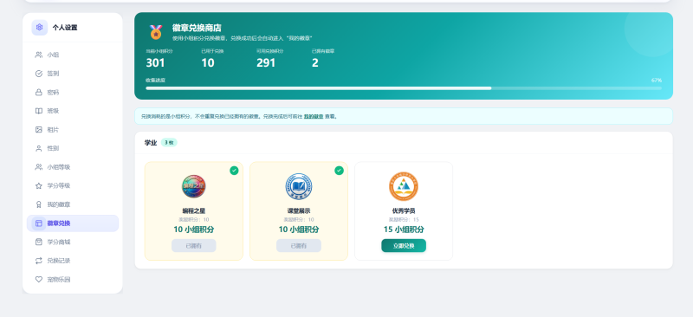Click the 编程之星 badge image

click(193, 186)
